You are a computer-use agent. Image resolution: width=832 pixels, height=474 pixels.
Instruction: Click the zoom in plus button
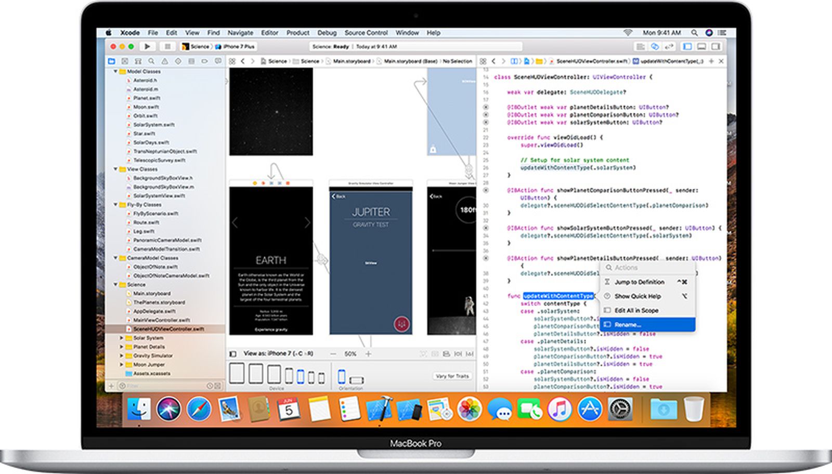point(368,354)
